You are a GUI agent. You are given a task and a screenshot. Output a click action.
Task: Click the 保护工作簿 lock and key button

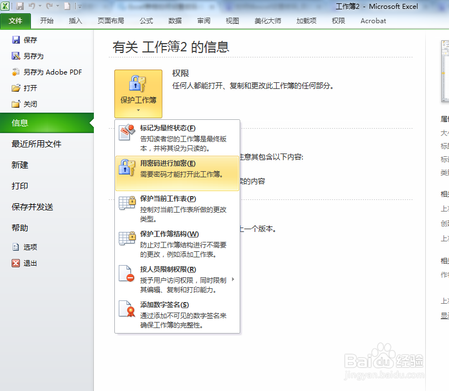[x=138, y=94]
